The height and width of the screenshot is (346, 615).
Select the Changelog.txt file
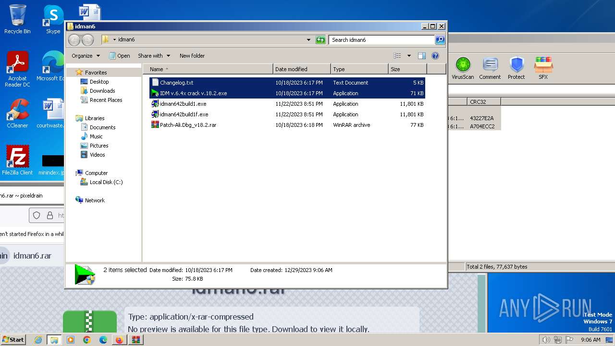pos(287,83)
